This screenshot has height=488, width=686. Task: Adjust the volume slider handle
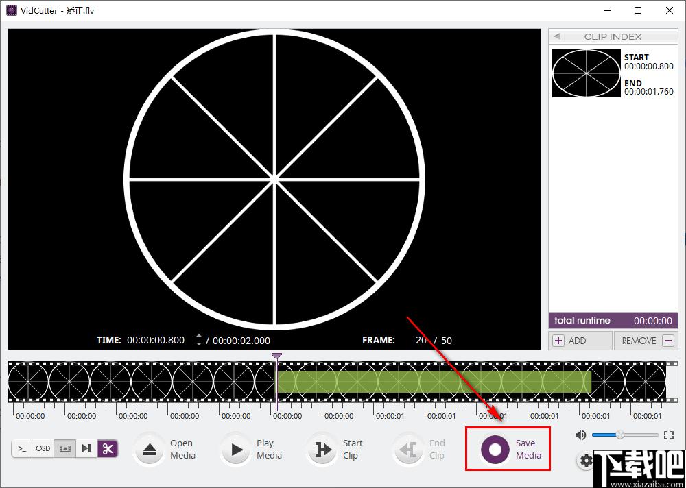620,435
